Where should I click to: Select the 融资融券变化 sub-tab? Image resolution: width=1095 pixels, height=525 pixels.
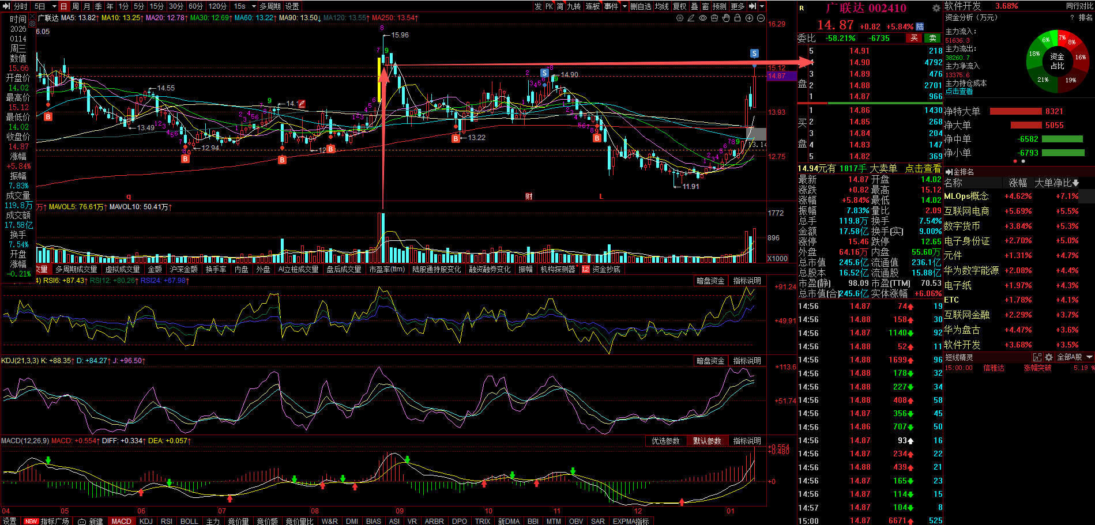pos(489,269)
